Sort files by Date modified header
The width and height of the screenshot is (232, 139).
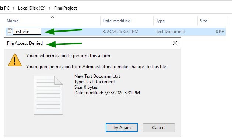click(116, 21)
